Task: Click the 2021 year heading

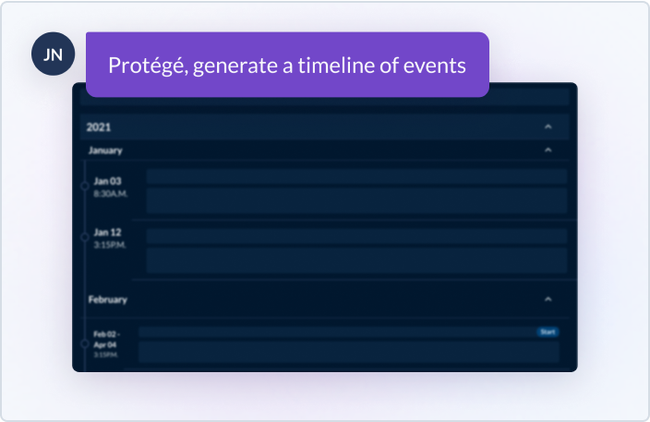Action: point(99,127)
